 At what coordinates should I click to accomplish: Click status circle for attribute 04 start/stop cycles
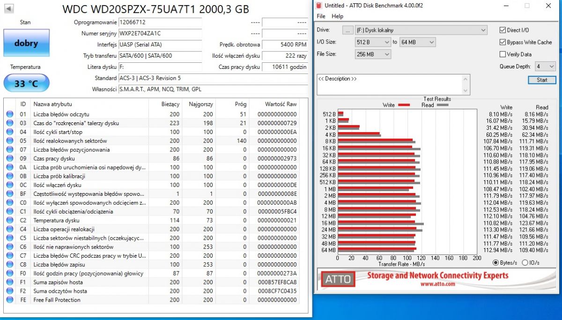click(10, 132)
